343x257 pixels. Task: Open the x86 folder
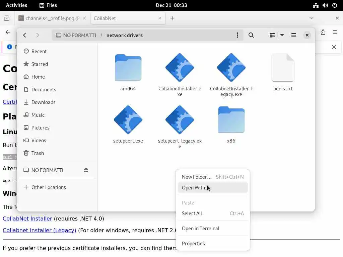(231, 120)
